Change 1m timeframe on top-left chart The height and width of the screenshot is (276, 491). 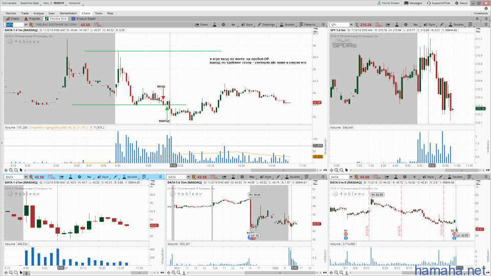[x=233, y=25]
